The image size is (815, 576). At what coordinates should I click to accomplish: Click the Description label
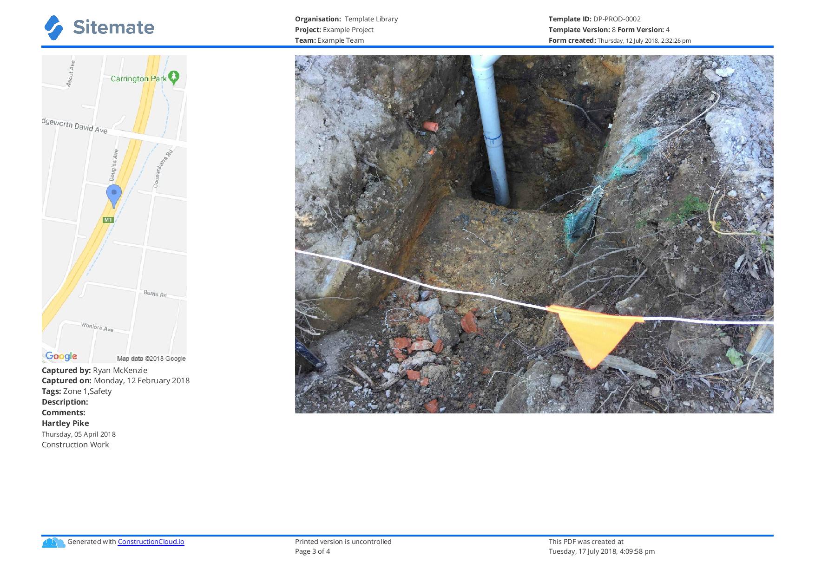click(x=65, y=402)
